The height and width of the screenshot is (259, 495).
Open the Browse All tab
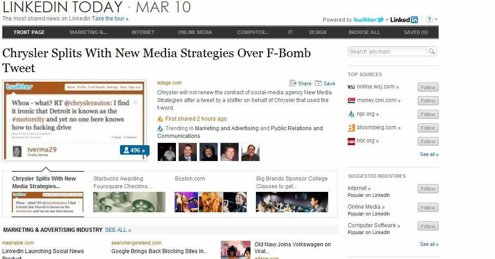coord(364,32)
